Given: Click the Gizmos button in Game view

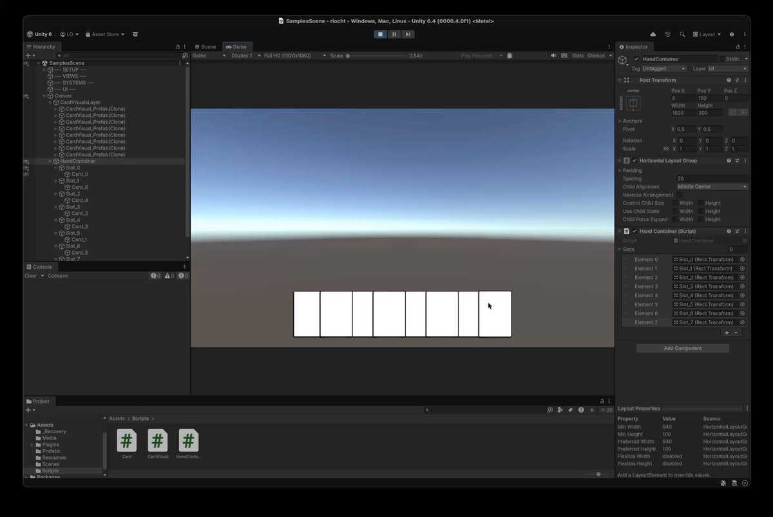Looking at the screenshot, I should coord(596,55).
